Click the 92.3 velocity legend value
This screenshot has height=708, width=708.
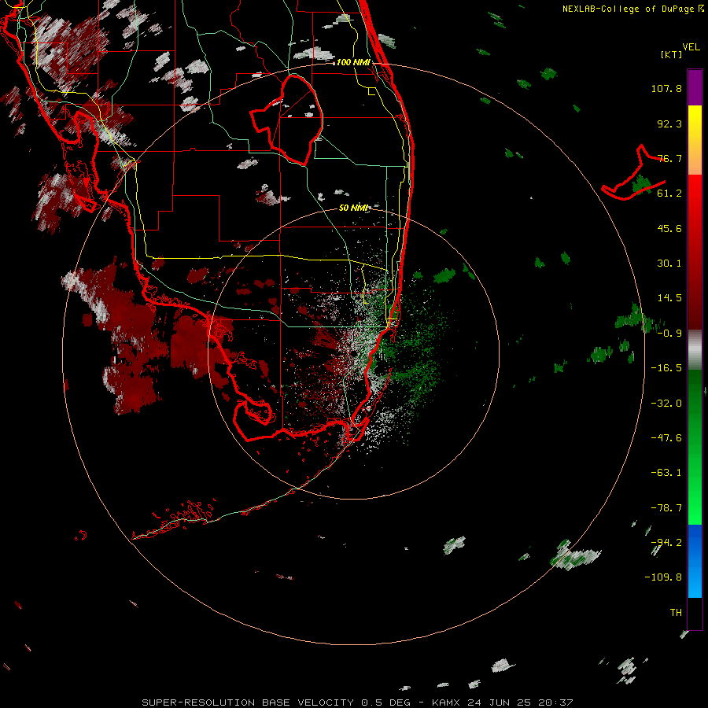(669, 124)
